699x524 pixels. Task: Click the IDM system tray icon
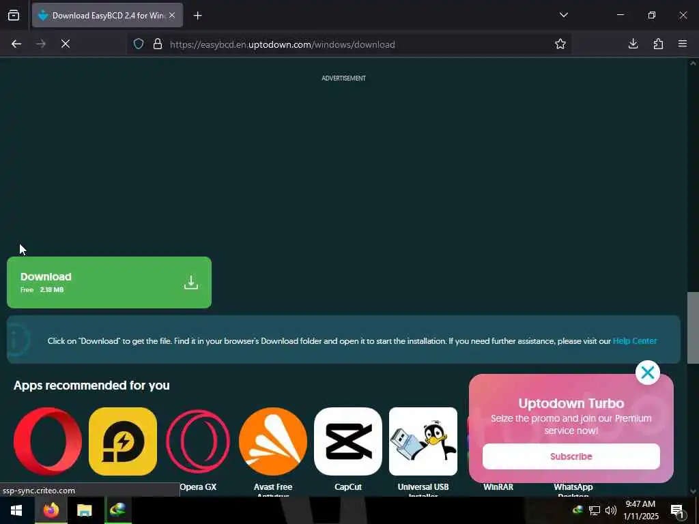click(x=577, y=510)
